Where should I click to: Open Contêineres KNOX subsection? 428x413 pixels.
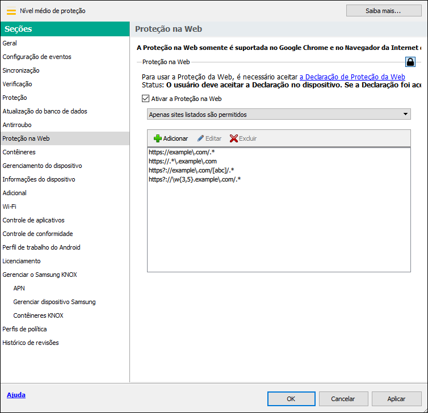(65, 316)
